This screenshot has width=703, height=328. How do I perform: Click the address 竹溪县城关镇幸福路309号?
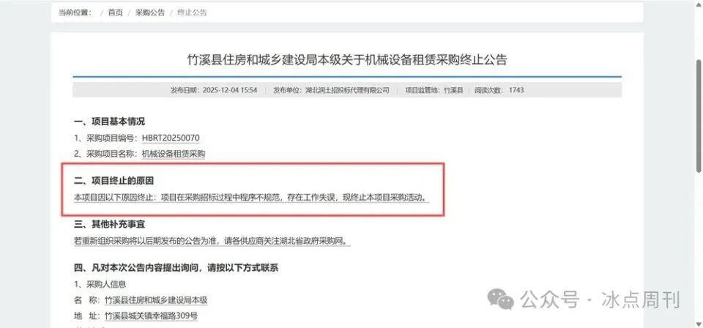[x=151, y=316]
